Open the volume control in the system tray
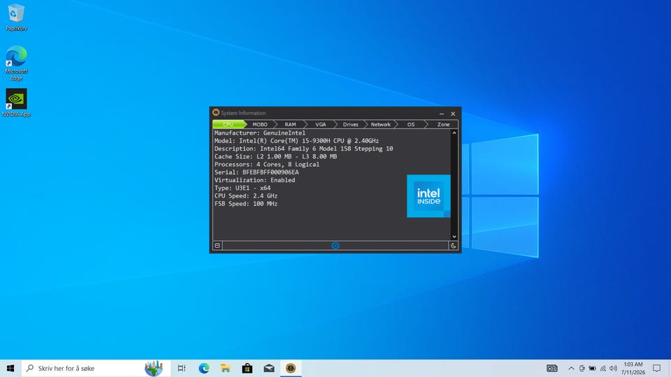The height and width of the screenshot is (377, 671). pos(613,368)
